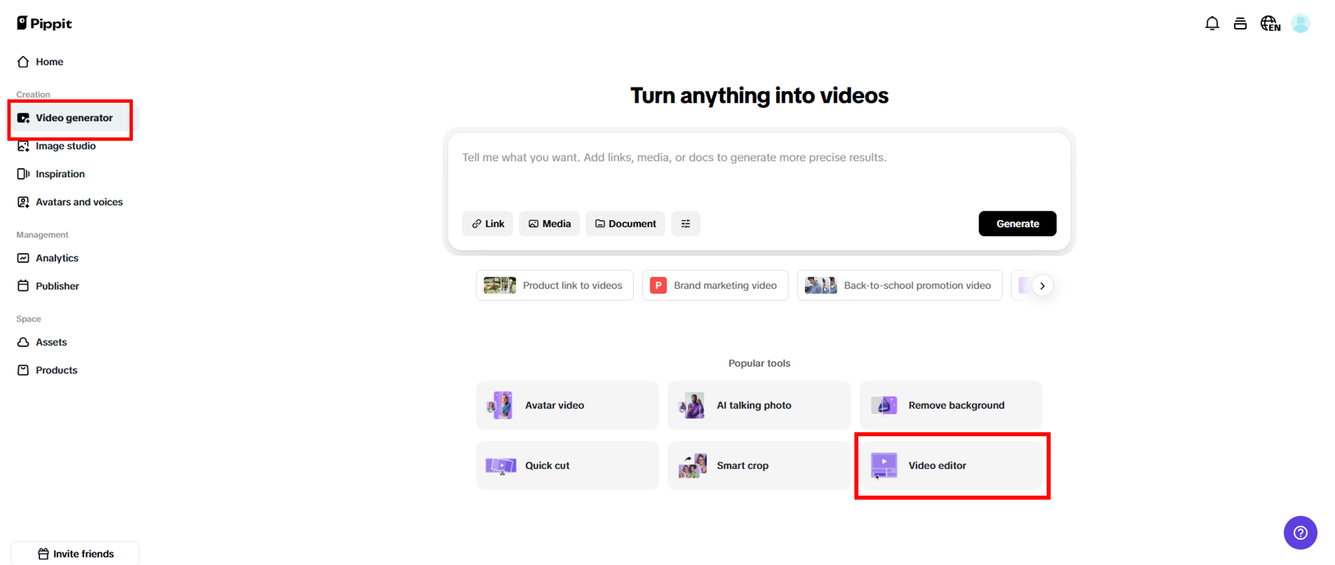Open the Avatar video tool
1335x565 pixels.
pos(567,405)
